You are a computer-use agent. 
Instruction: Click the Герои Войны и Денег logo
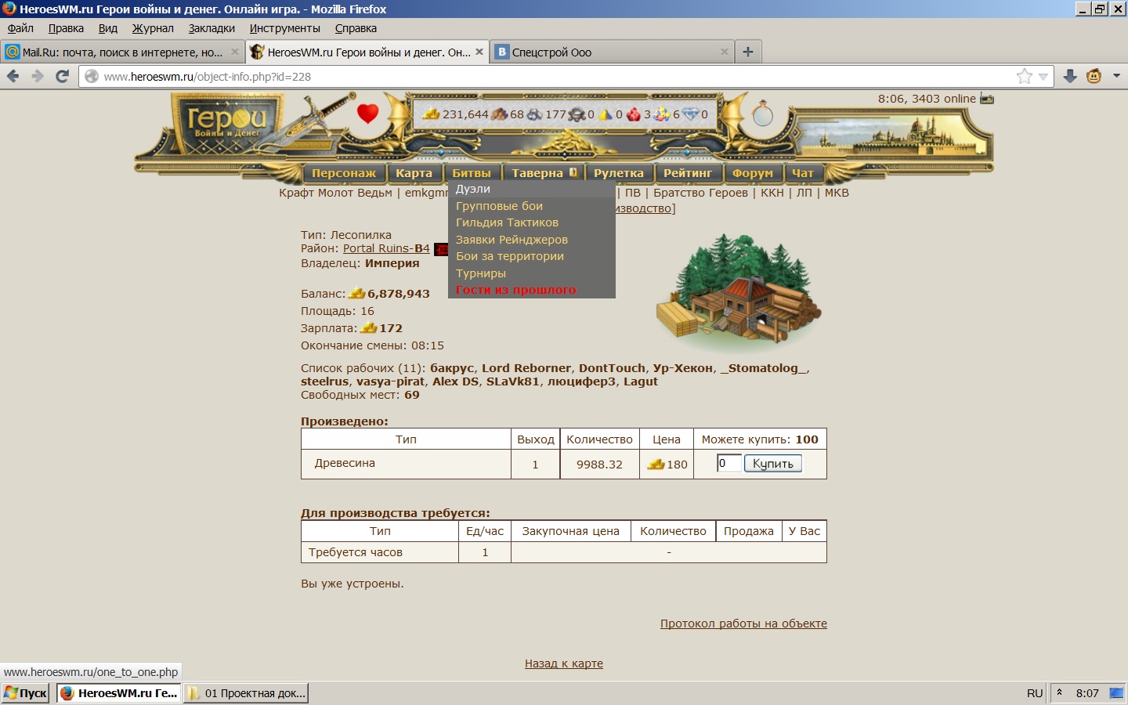point(227,124)
